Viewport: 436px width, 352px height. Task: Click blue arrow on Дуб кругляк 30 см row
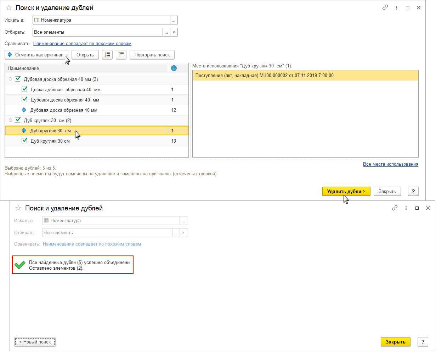tap(24, 131)
